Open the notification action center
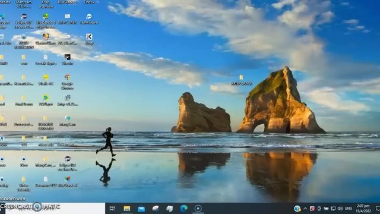This screenshot has height=214, width=380. (x=378, y=208)
